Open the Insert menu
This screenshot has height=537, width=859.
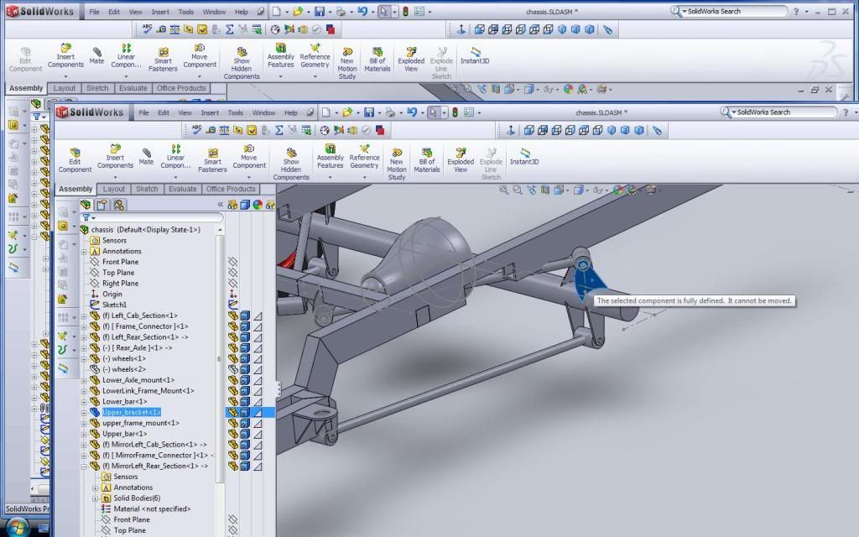(x=210, y=112)
